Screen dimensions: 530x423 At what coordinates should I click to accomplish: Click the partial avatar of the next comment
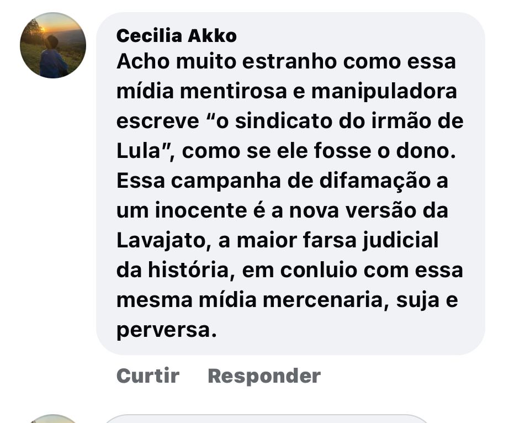[x=53, y=419]
